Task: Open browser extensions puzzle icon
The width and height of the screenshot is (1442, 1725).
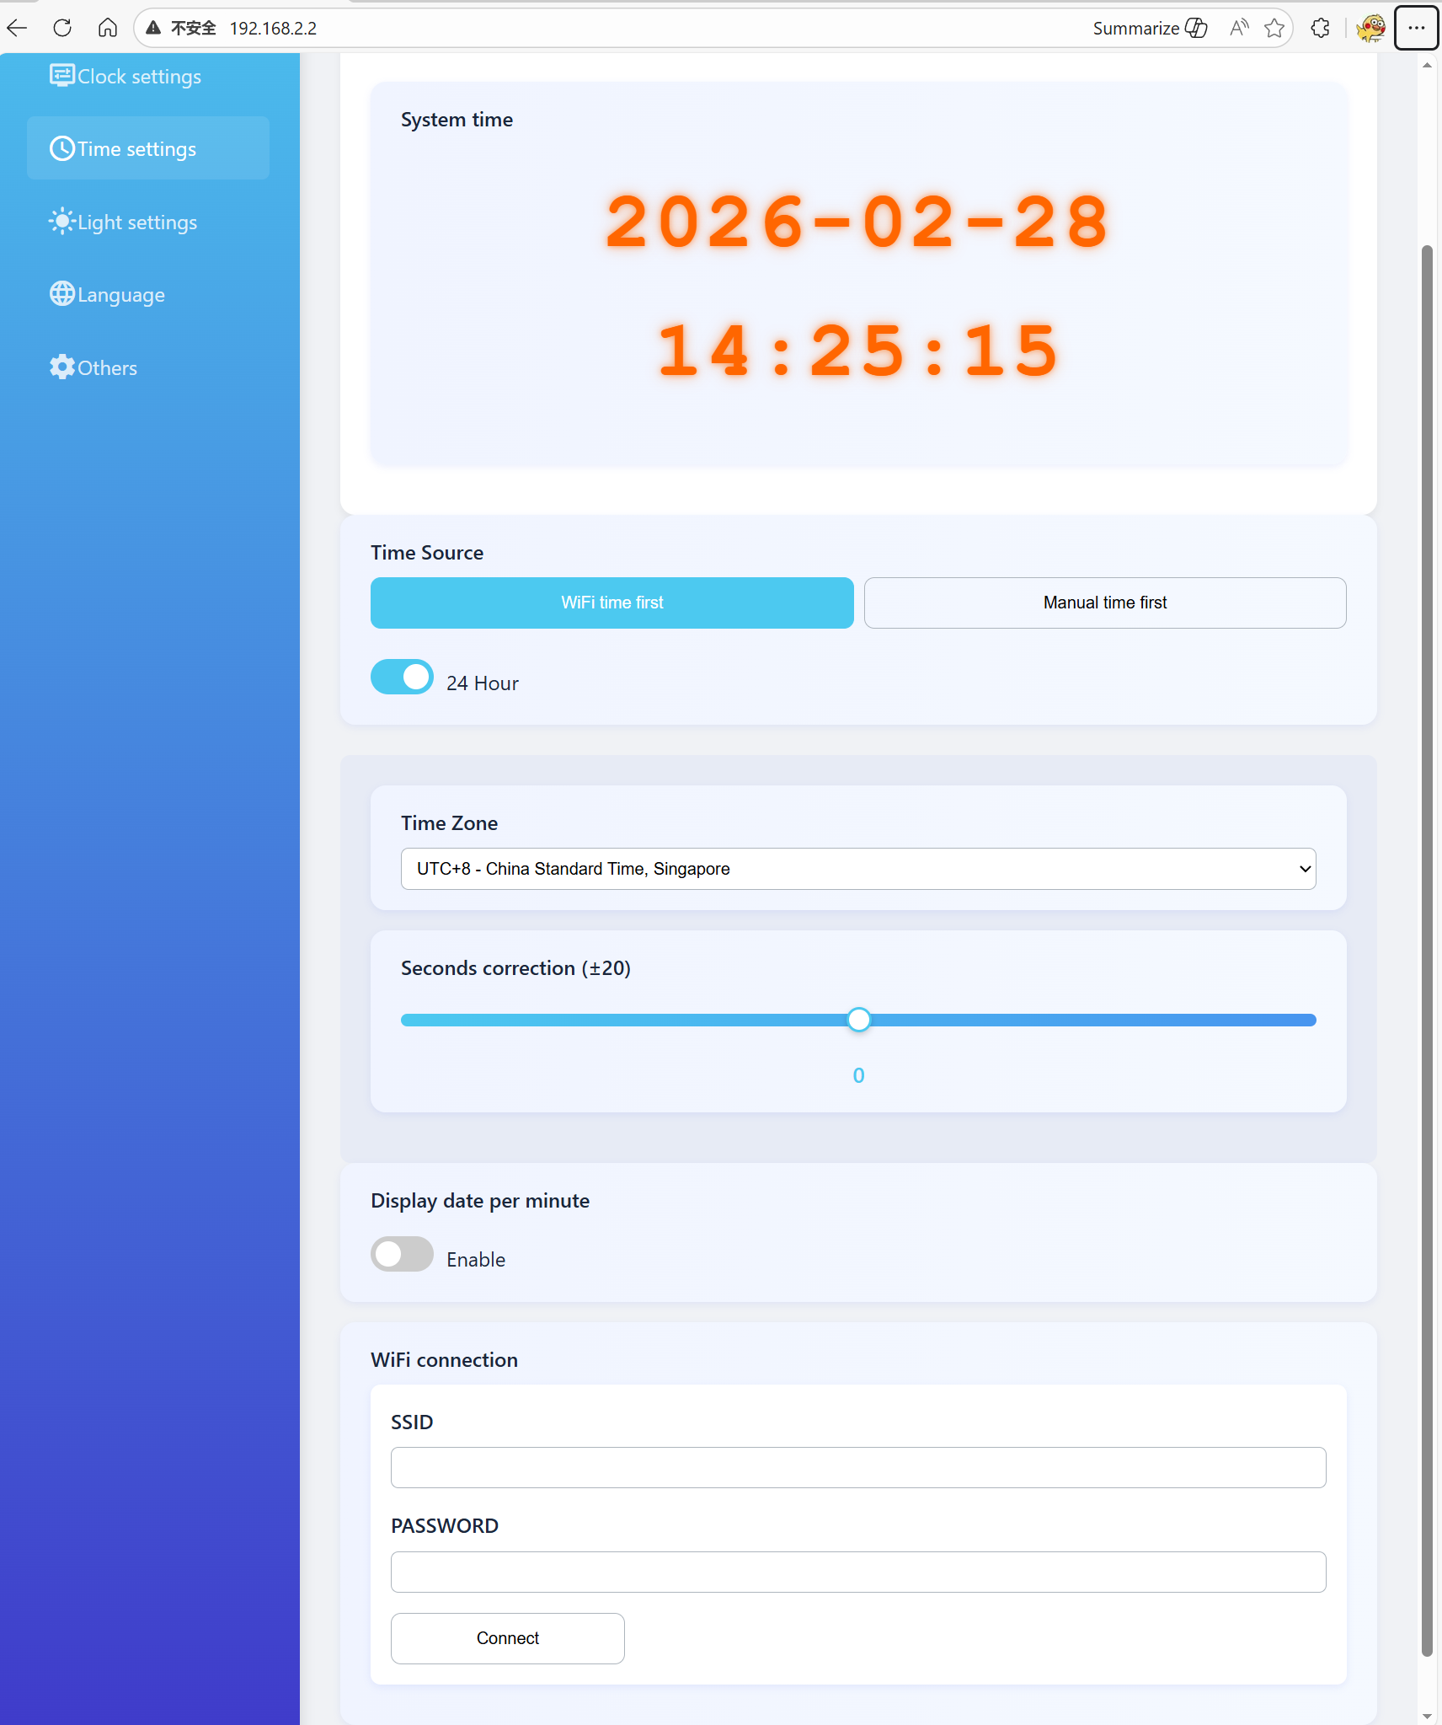Action: click(x=1320, y=28)
